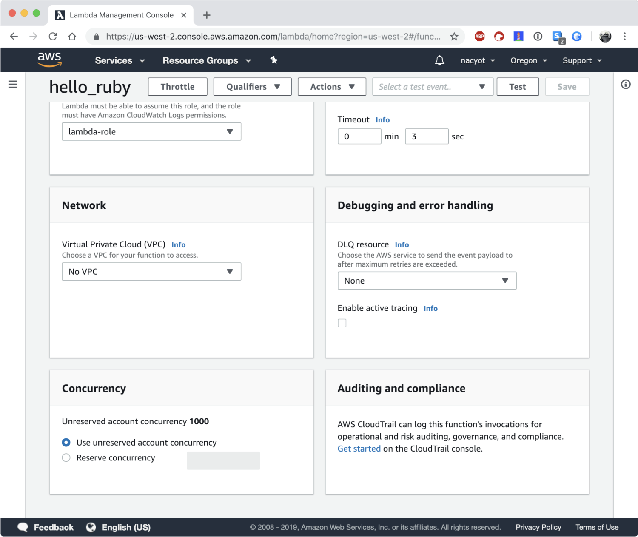Open Get started CloudTrail link

[x=359, y=449]
